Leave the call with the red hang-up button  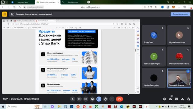pos(119,99)
